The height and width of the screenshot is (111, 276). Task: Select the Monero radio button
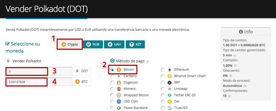(112, 89)
